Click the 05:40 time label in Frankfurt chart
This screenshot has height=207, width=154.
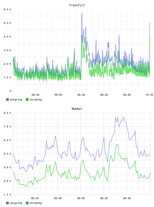click(58, 95)
